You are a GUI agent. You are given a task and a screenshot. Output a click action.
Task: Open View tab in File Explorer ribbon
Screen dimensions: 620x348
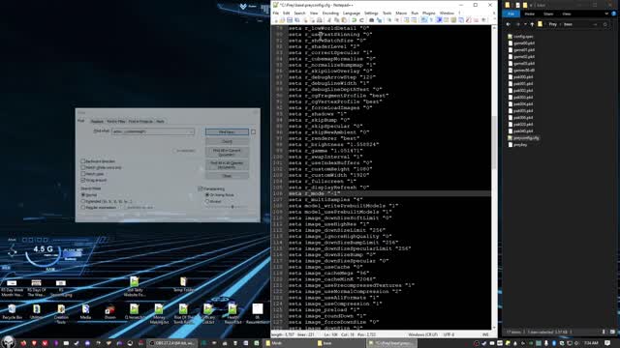coord(567,14)
